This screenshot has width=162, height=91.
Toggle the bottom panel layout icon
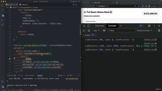coord(74,2)
